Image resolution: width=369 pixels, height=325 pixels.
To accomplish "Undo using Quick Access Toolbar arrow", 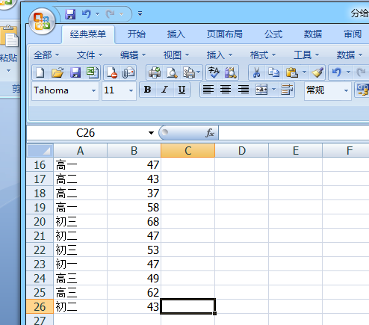I will point(87,14).
